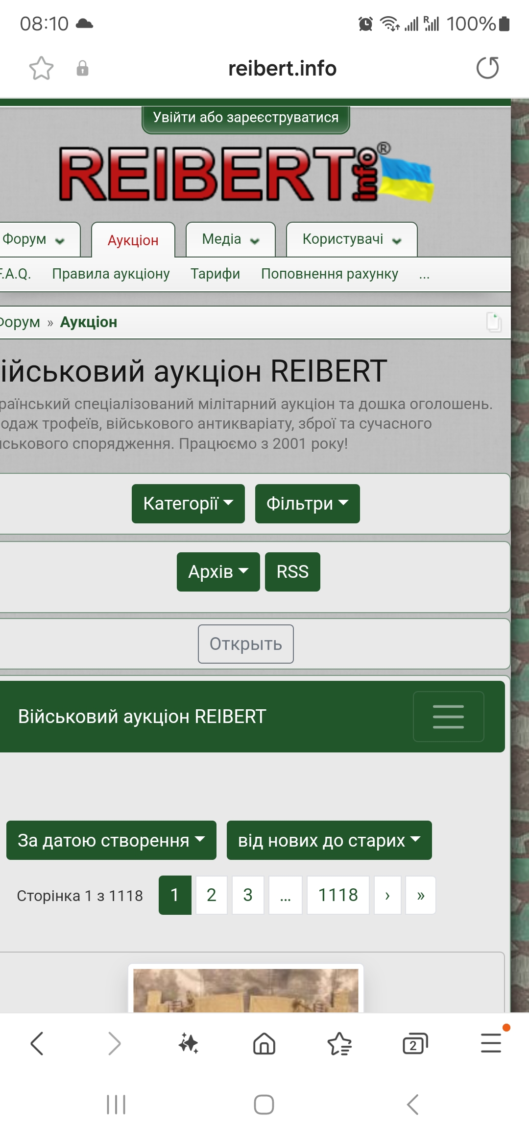Select current page 1 in pagination
The height and width of the screenshot is (1136, 529).
(175, 895)
